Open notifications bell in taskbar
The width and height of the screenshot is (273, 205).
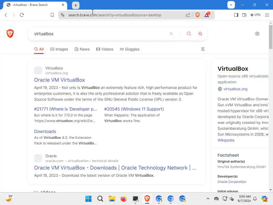(x=255, y=199)
